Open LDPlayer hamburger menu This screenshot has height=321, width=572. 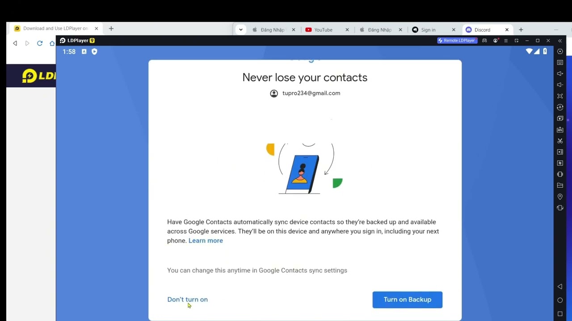[506, 41]
